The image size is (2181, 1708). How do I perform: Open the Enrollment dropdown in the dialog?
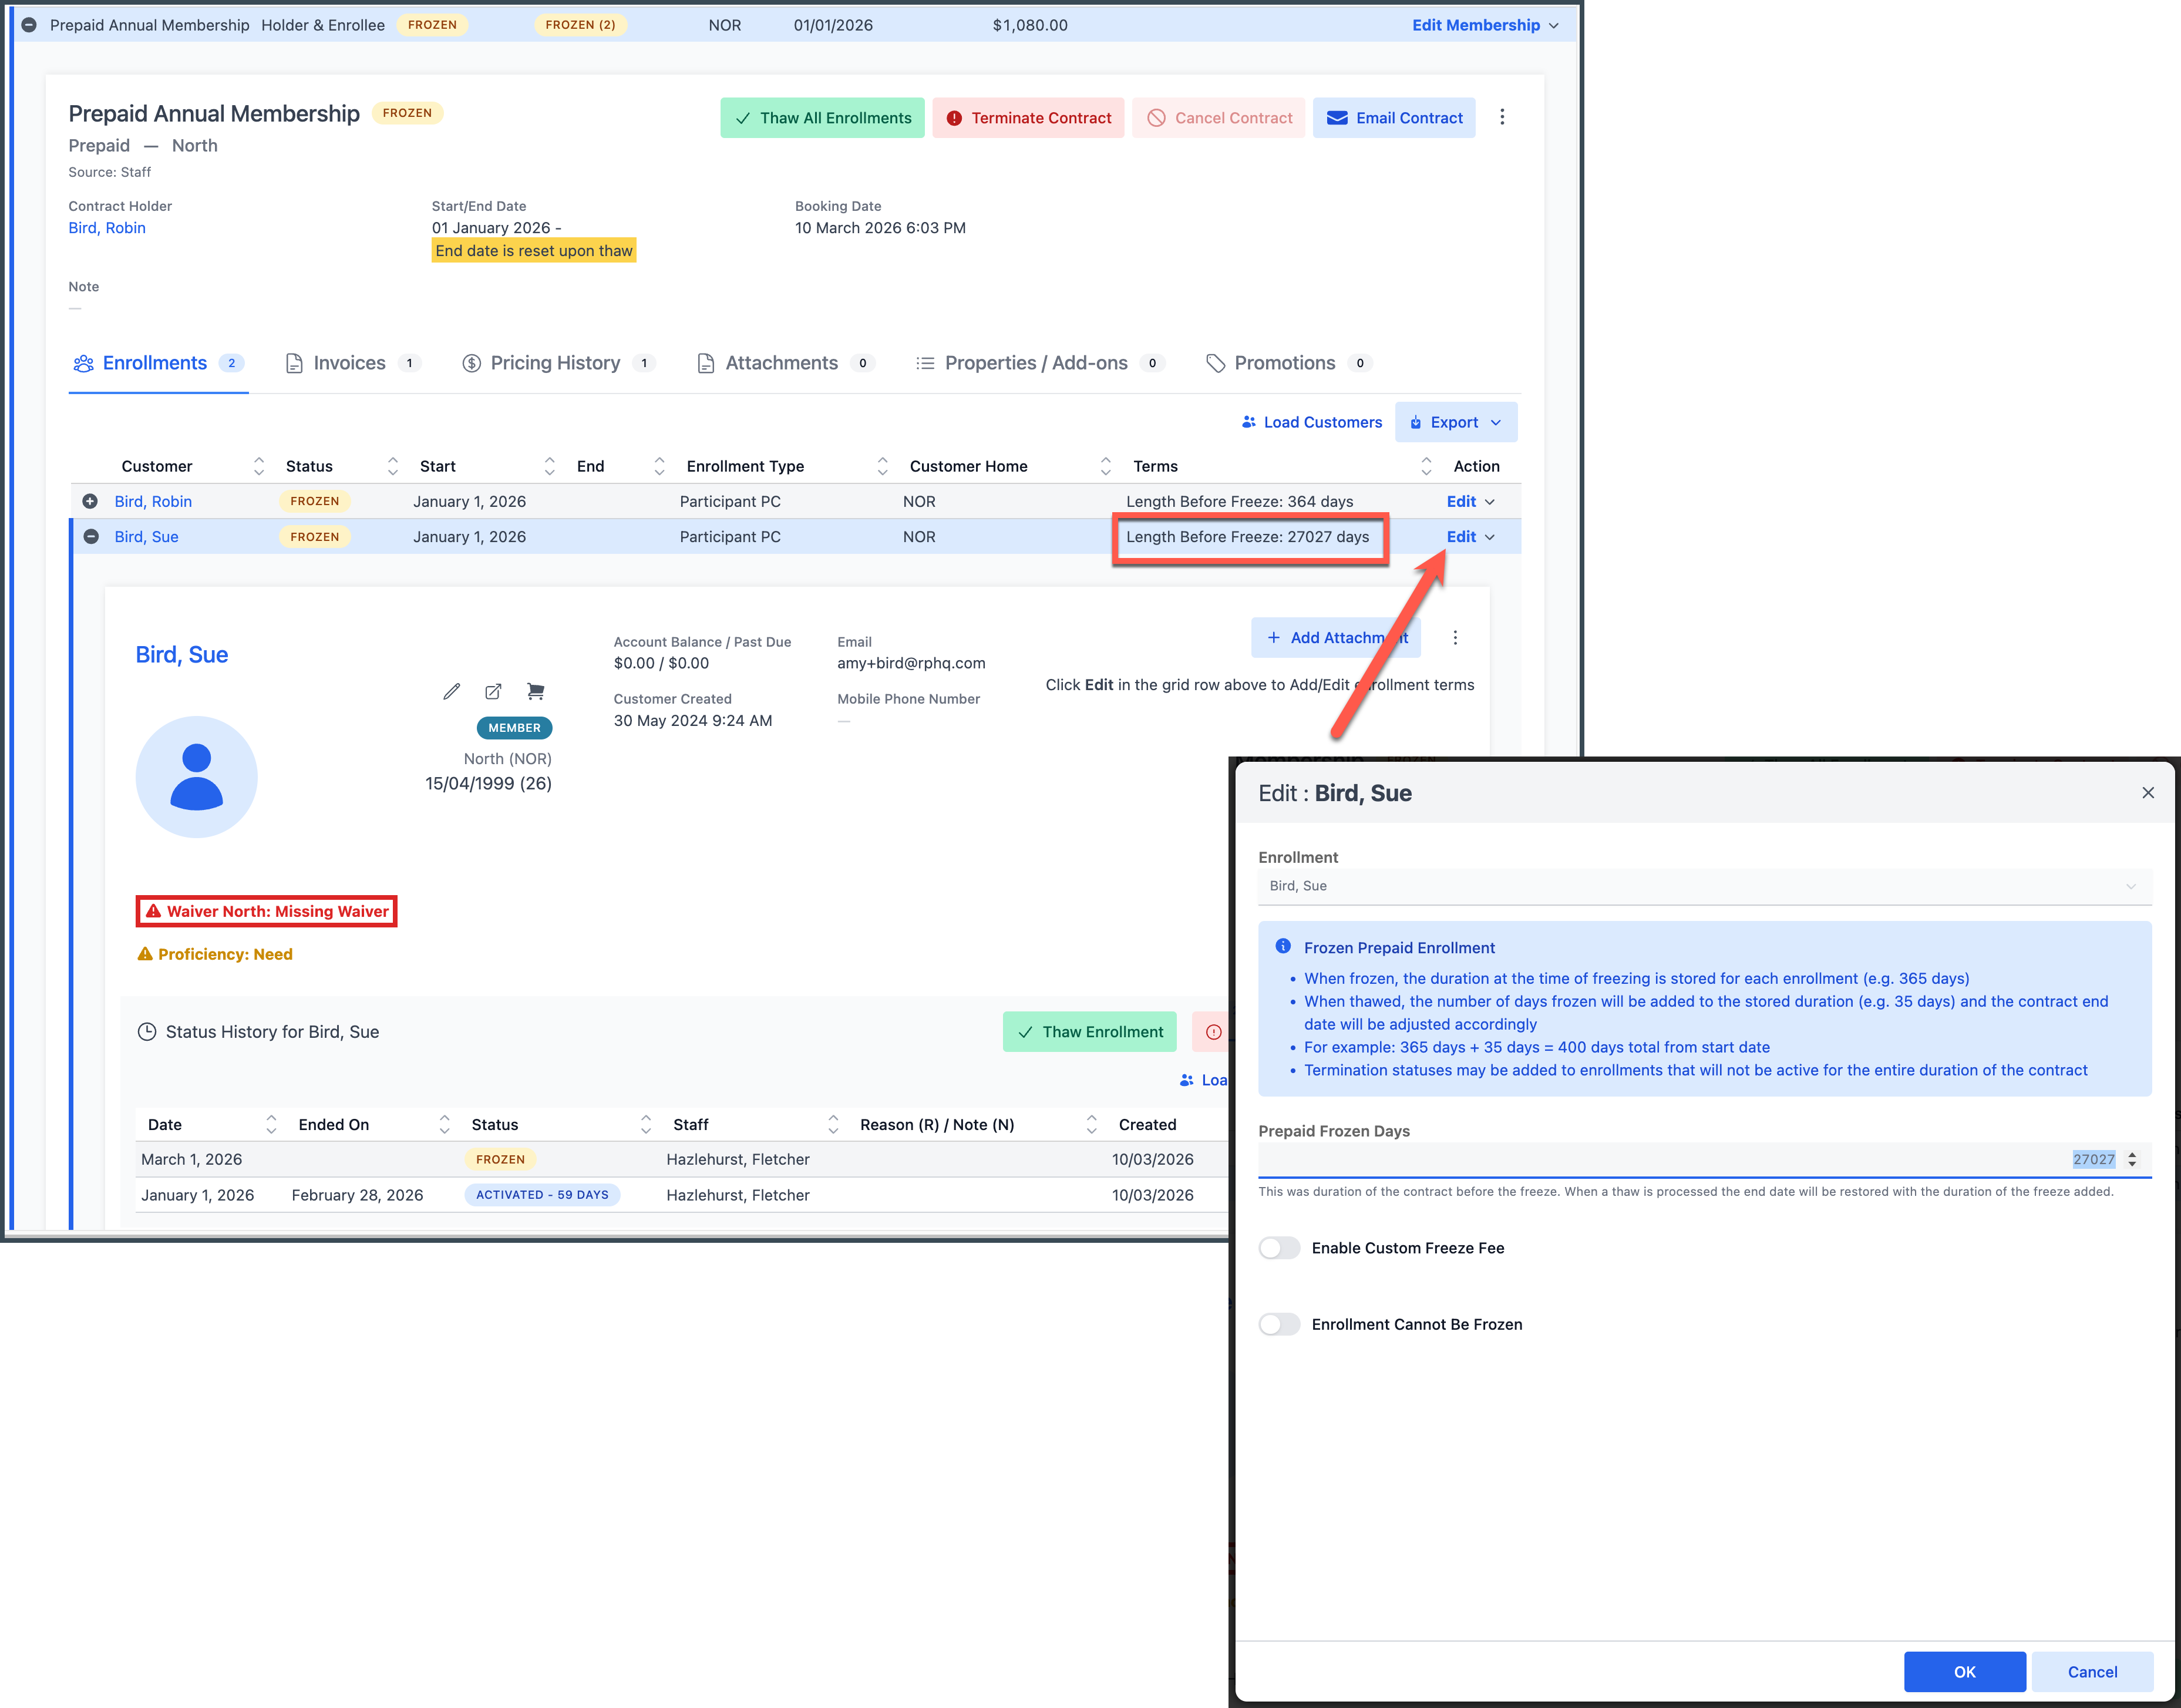point(1703,886)
